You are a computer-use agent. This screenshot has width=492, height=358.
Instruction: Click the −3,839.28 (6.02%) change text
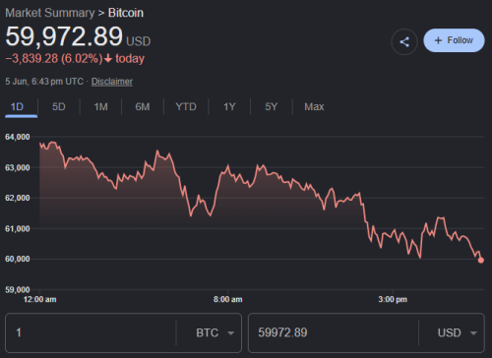(x=54, y=59)
